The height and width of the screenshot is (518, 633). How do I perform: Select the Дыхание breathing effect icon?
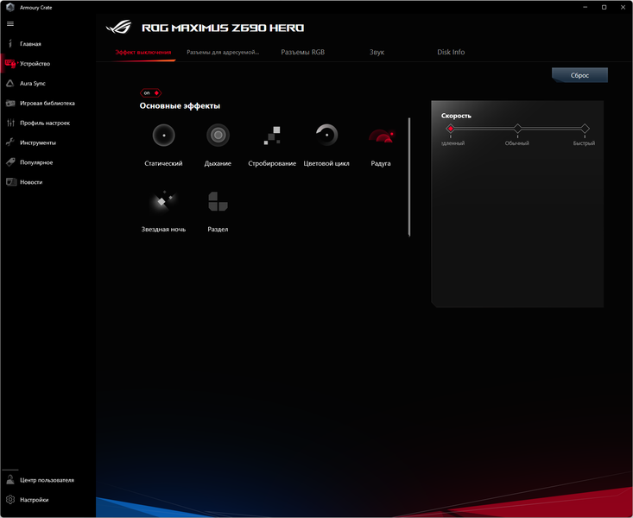coord(218,136)
